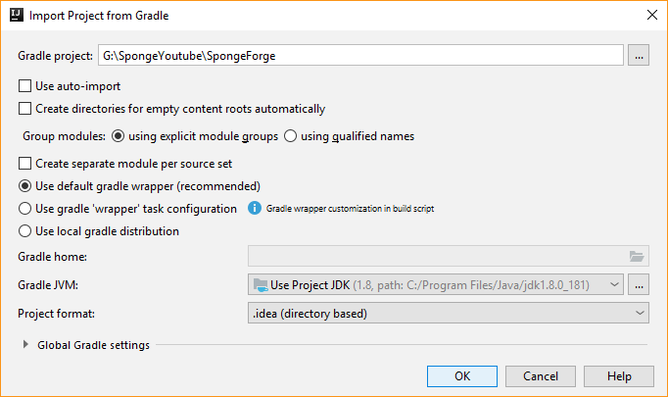Expand Global Gradle settings section
This screenshot has height=397, width=668.
(x=26, y=345)
